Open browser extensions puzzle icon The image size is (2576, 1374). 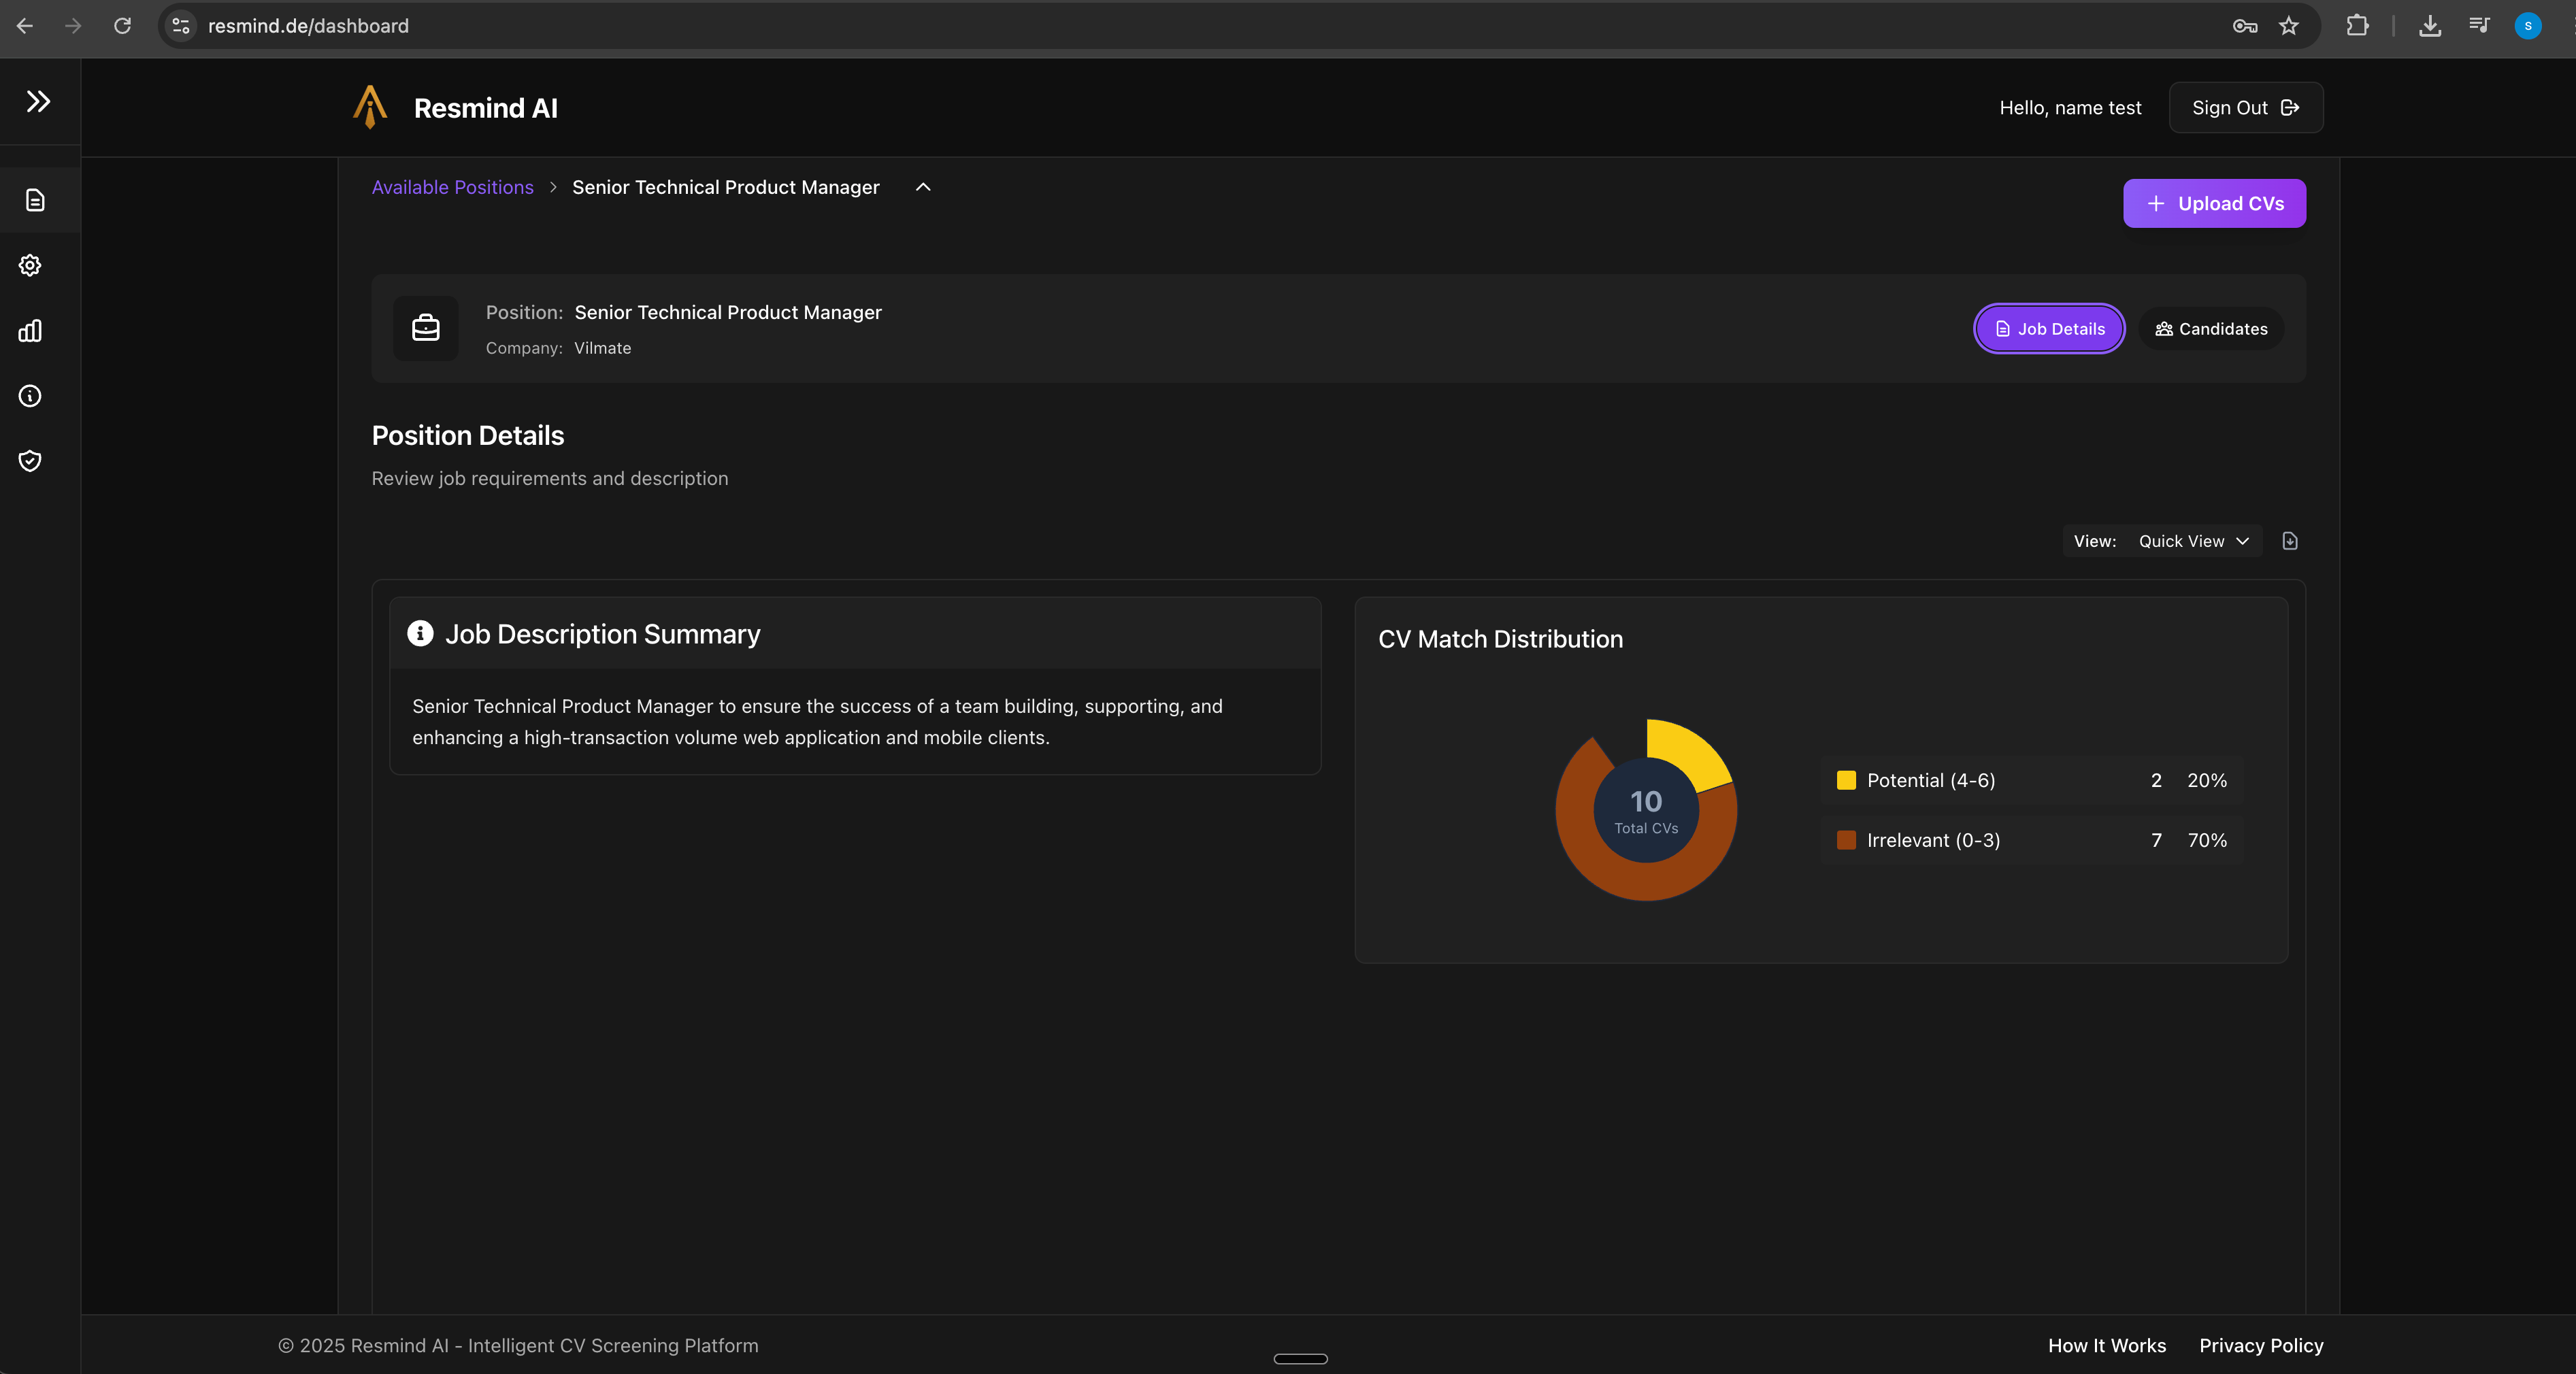click(2357, 26)
